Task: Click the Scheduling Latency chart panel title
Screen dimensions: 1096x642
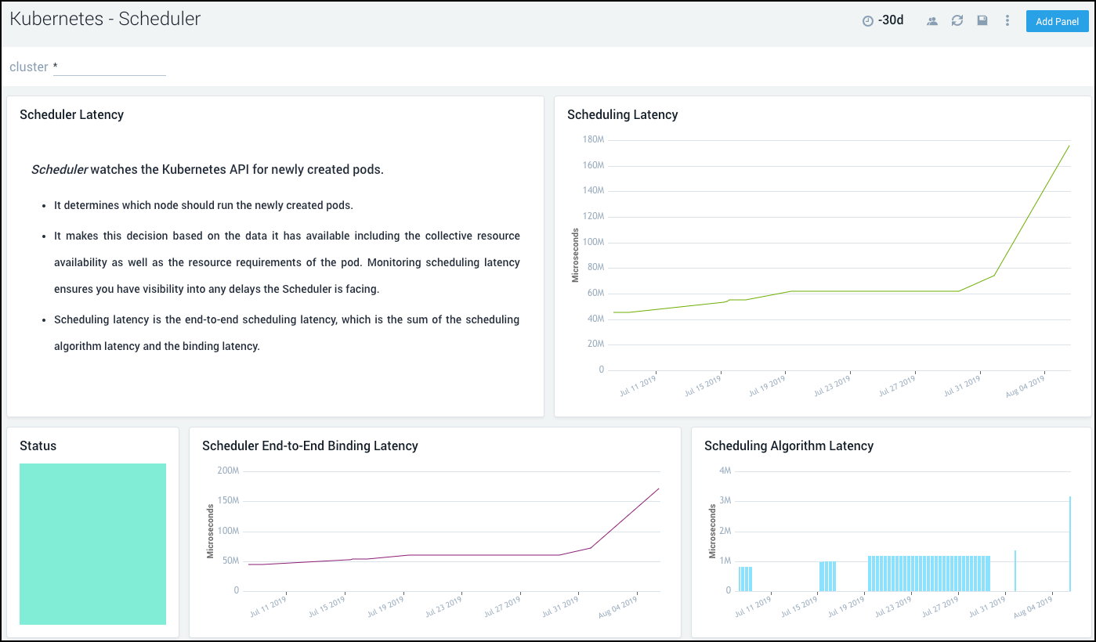Action: [x=622, y=115]
